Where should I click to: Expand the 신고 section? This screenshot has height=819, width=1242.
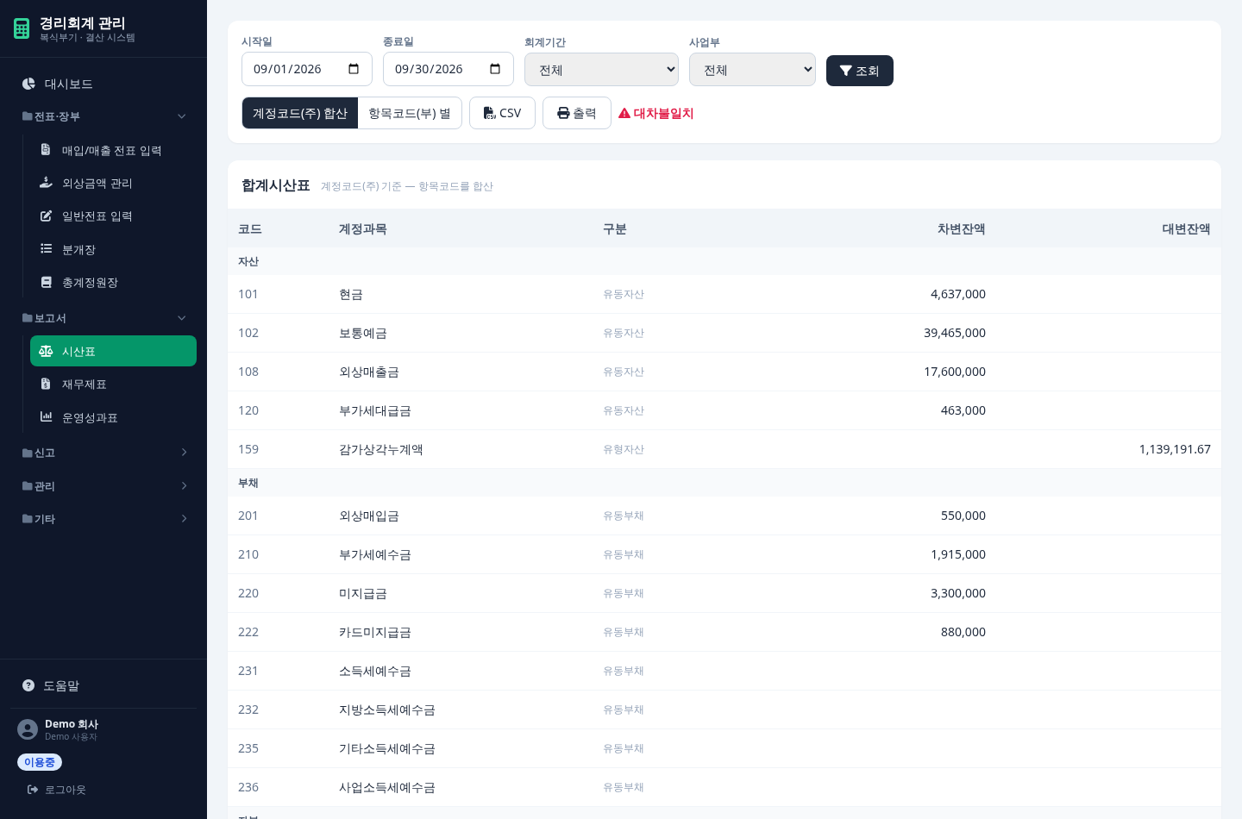[103, 453]
